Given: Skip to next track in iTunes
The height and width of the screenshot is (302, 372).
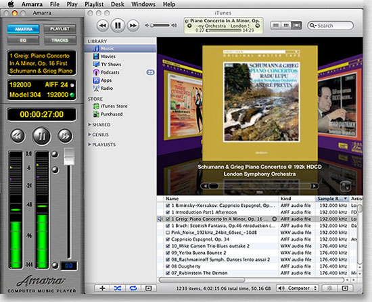Looking at the screenshot, I should [x=133, y=25].
